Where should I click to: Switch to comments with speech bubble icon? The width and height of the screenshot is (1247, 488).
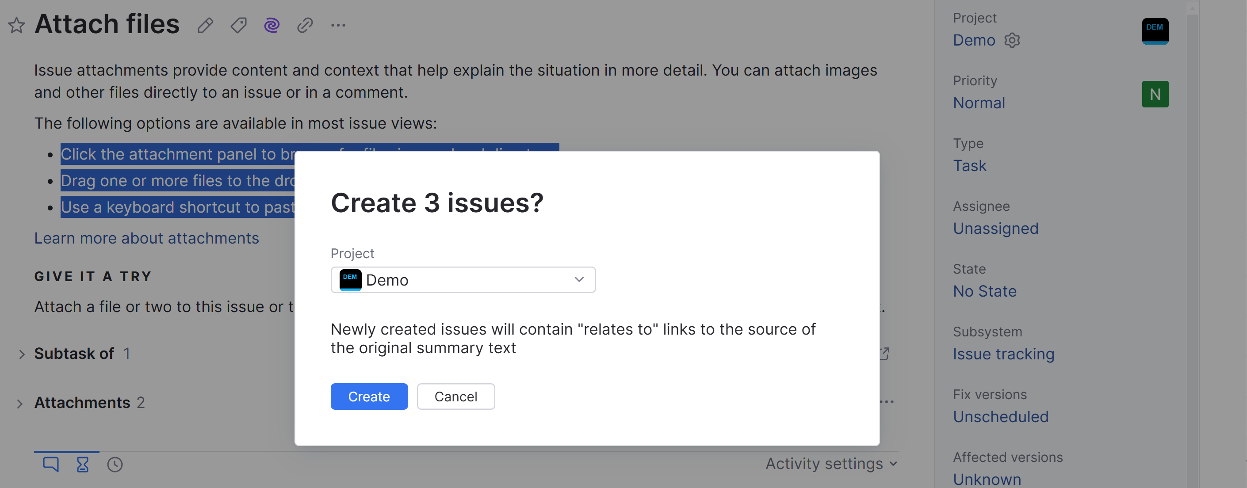[x=51, y=464]
